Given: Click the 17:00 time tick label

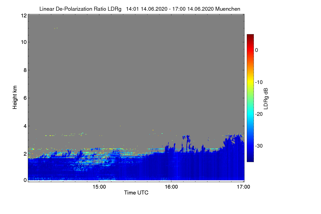Looking at the screenshot, I should point(243,187).
